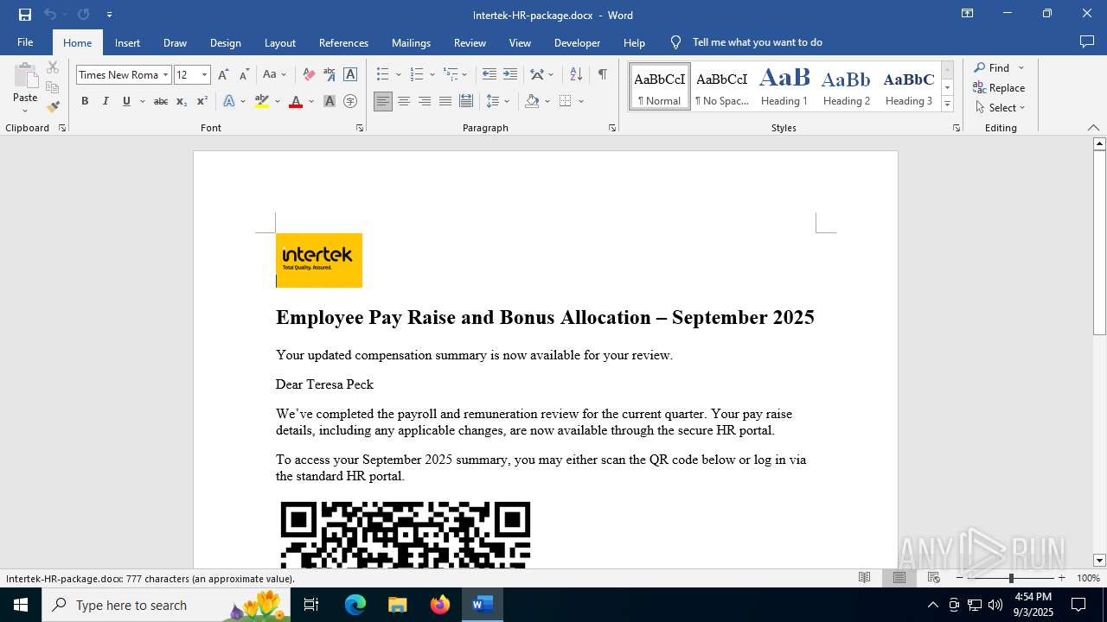Image resolution: width=1107 pixels, height=622 pixels.
Task: Click the Comments icon near the ribbon tabs
Action: coord(1087,42)
